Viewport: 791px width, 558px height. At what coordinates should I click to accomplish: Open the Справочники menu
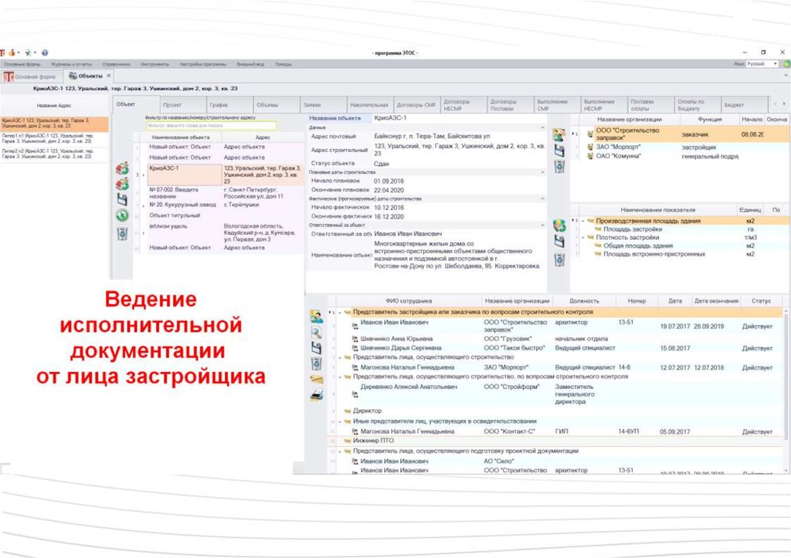pyautogui.click(x=116, y=65)
